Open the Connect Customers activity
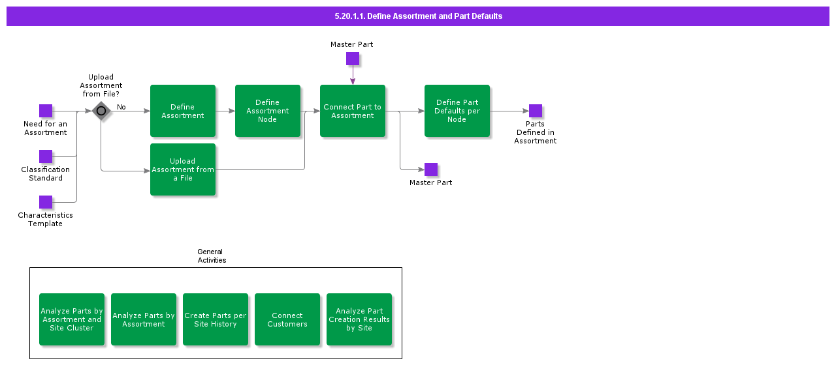Viewport: 836px width, 365px height. pyautogui.click(x=287, y=319)
